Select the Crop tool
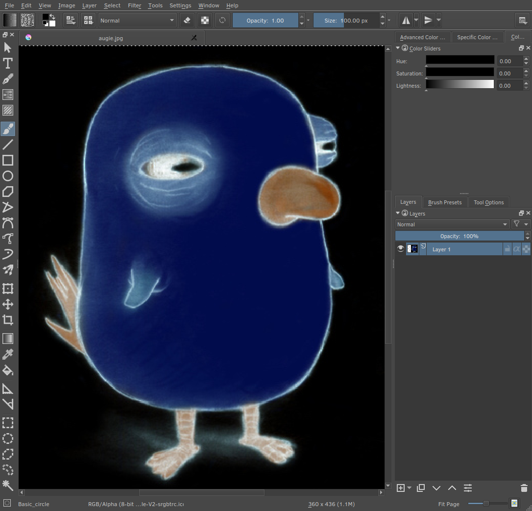The width and height of the screenshot is (532, 511). coord(7,320)
